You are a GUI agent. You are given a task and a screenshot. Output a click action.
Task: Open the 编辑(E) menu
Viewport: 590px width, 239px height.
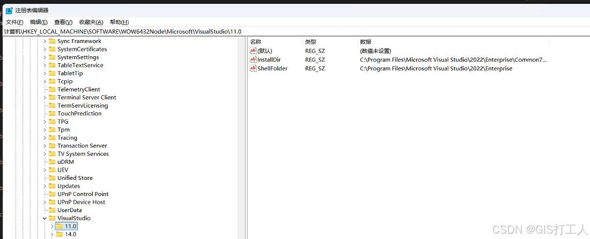pos(39,22)
